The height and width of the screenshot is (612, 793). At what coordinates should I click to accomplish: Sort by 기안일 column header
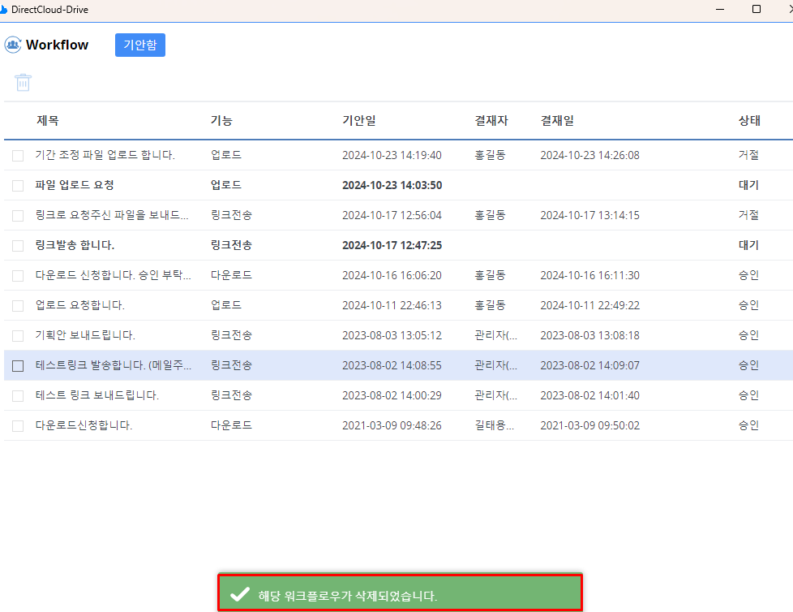click(x=358, y=121)
